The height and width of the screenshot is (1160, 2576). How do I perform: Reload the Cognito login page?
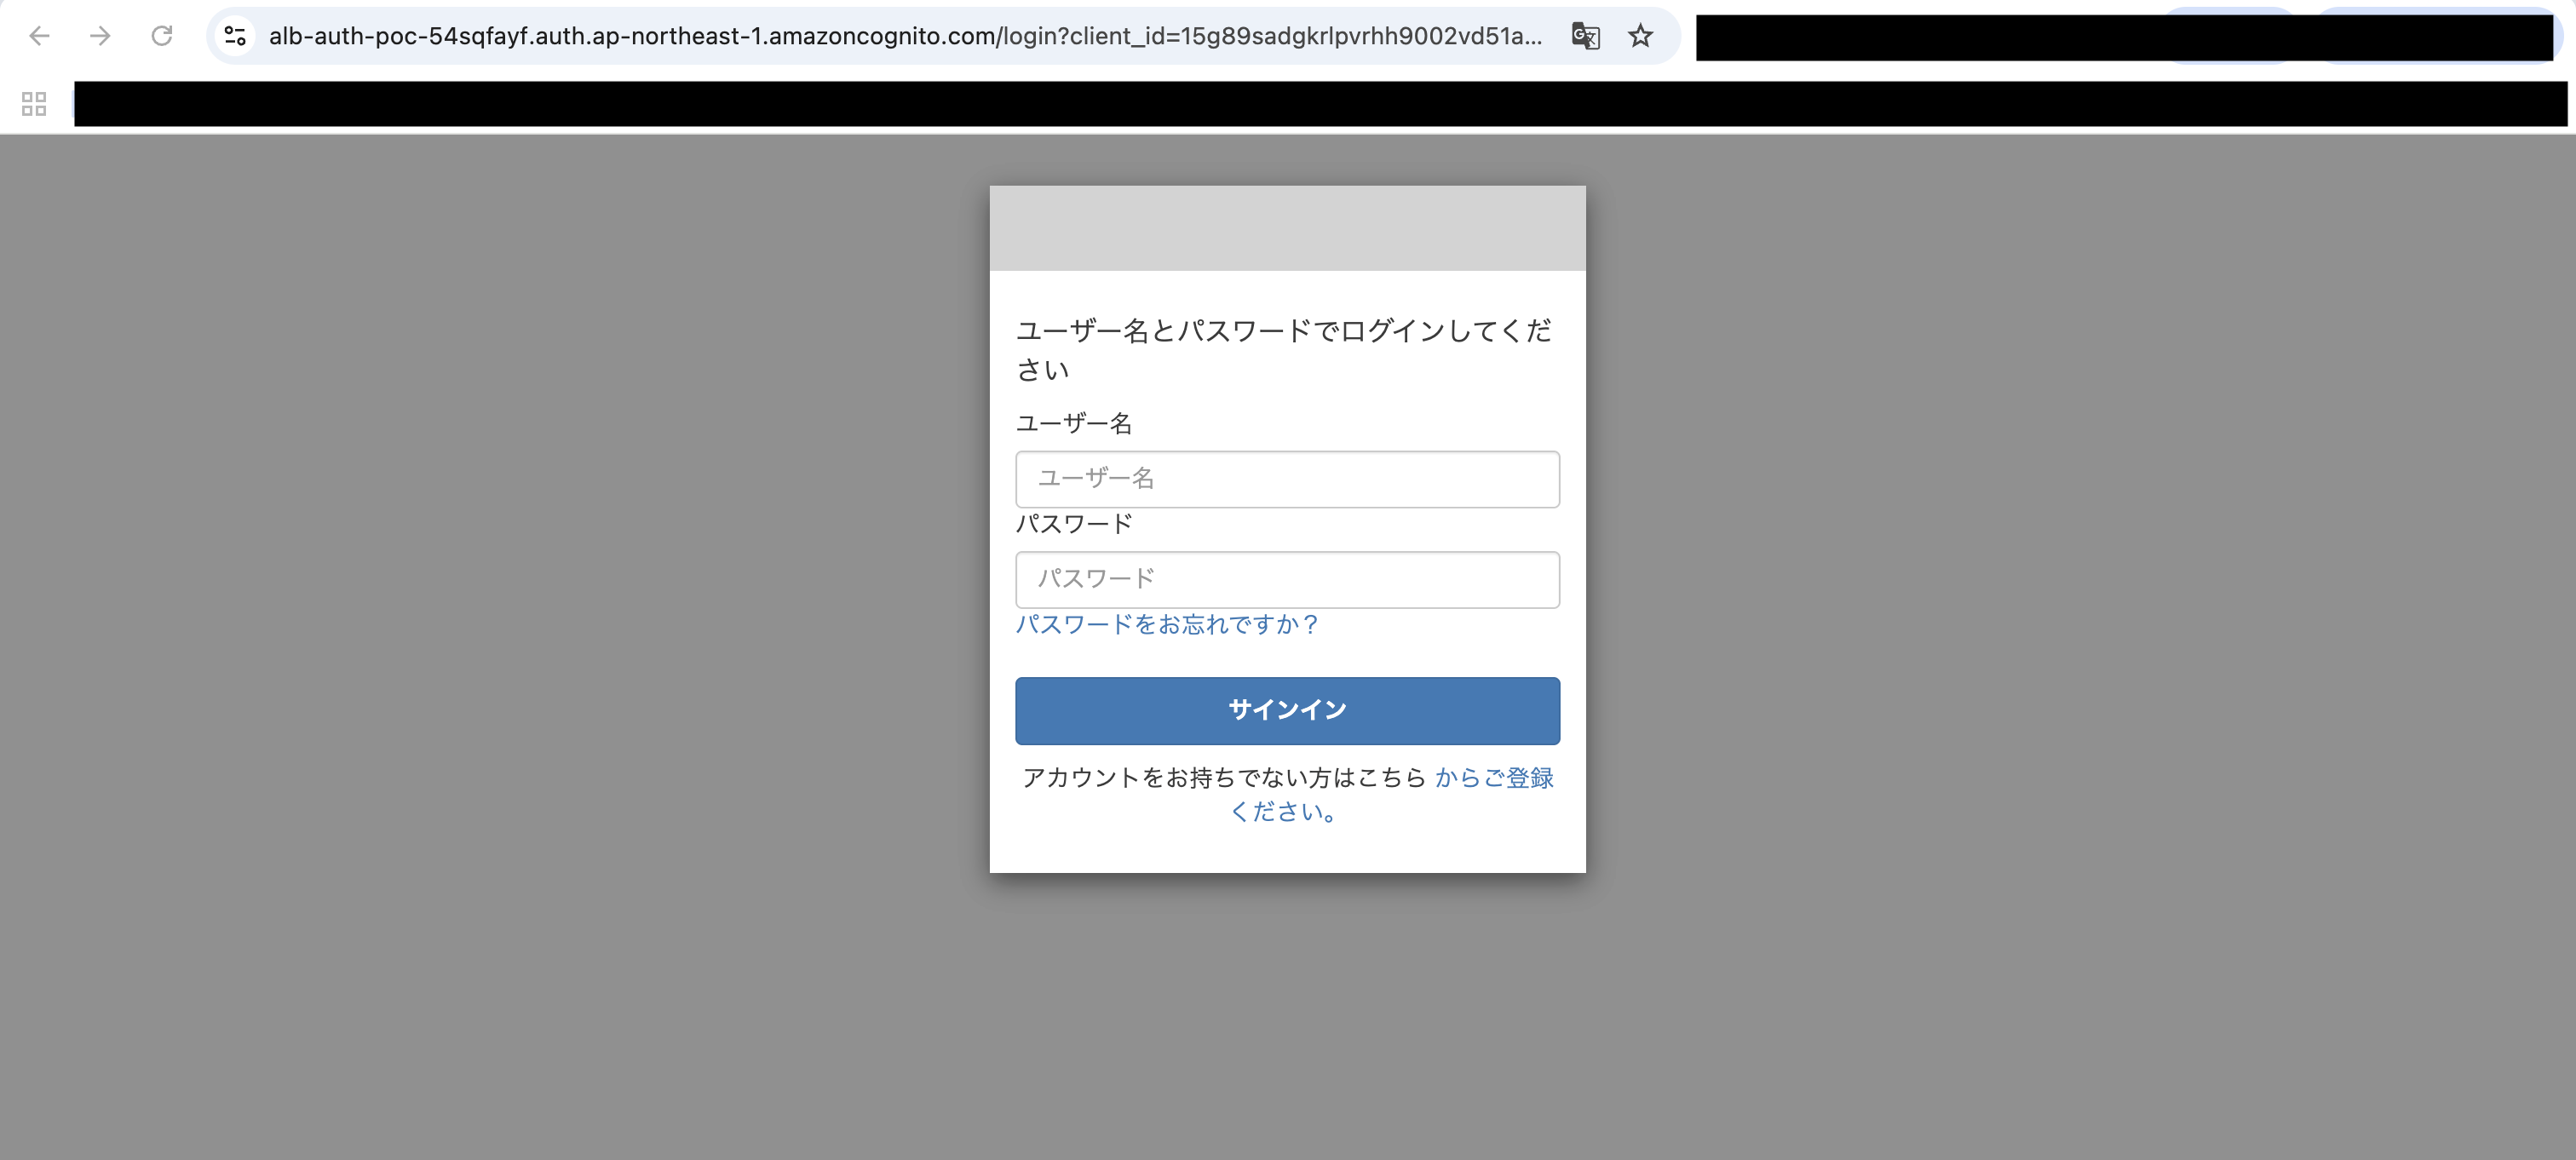click(x=162, y=36)
